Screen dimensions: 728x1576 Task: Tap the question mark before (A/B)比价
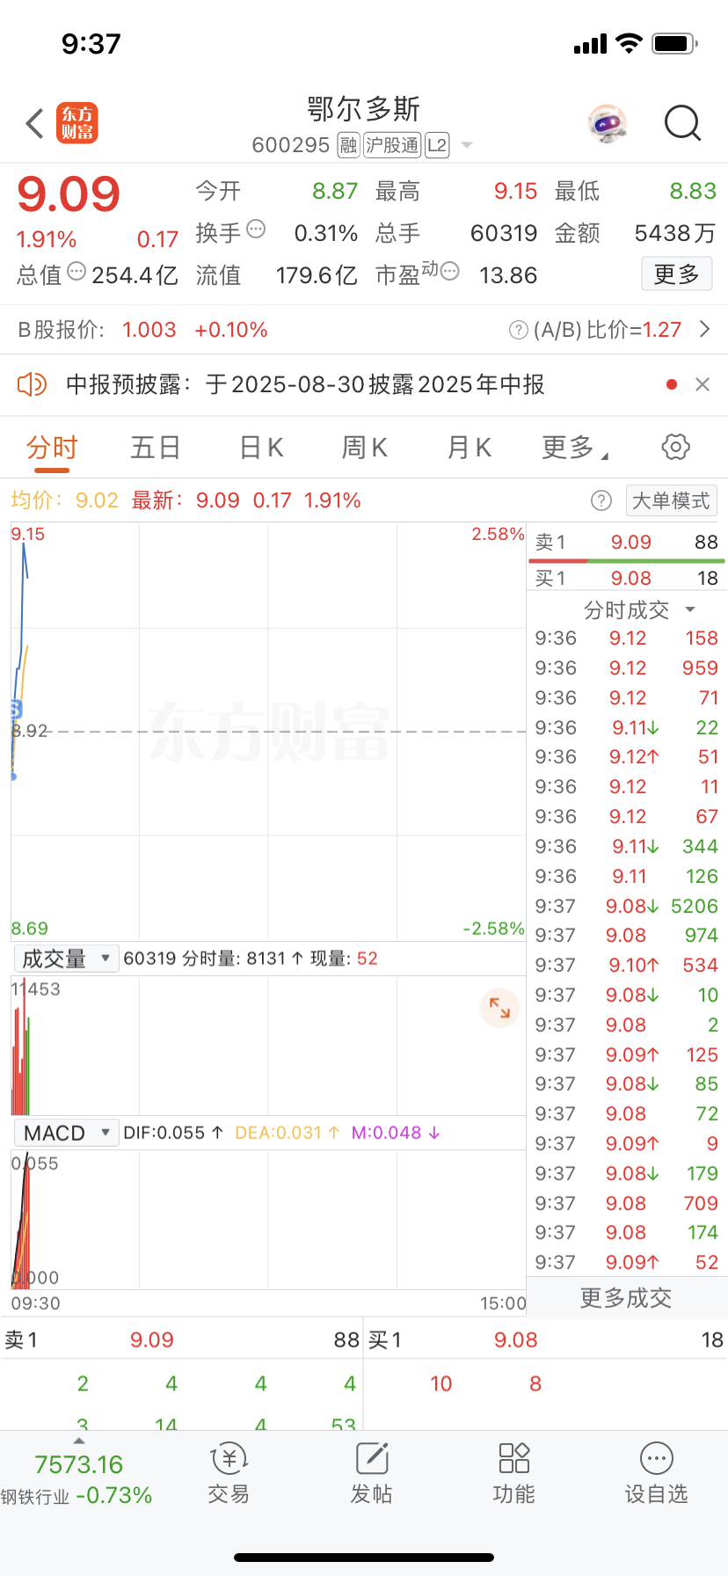[519, 330]
